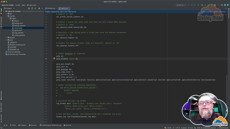Open Services tool window

click(x=68, y=125)
